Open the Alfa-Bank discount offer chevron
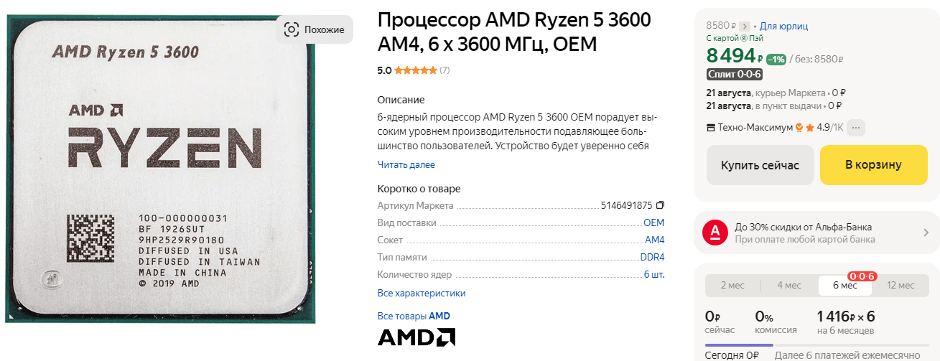This screenshot has height=361, width=940. (926, 233)
